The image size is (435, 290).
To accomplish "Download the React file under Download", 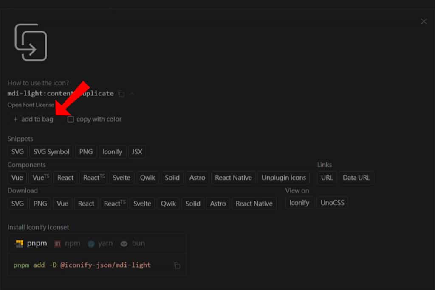I will [86, 204].
